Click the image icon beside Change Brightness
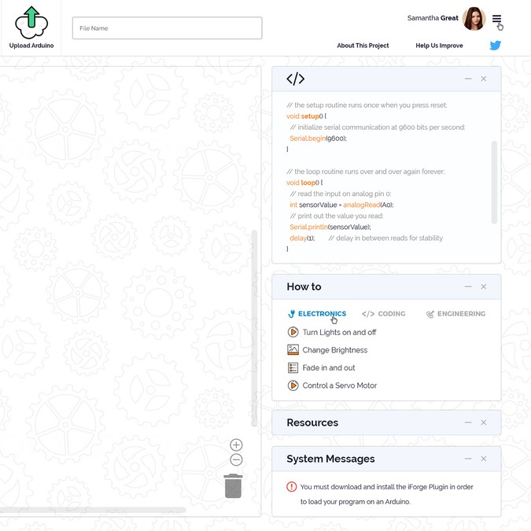This screenshot has width=531, height=531. pyautogui.click(x=293, y=350)
